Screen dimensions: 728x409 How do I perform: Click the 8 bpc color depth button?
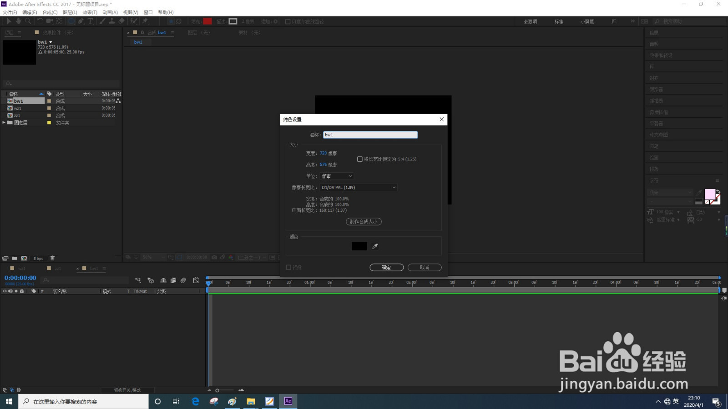pos(38,259)
